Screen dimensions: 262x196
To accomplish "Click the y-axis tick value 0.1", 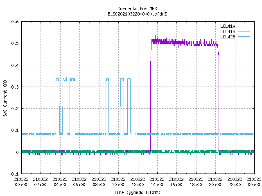I will (x=15, y=130).
